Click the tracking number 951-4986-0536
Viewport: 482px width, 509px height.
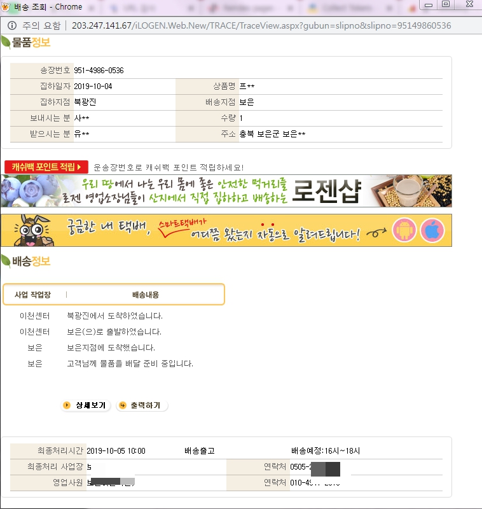click(99, 71)
